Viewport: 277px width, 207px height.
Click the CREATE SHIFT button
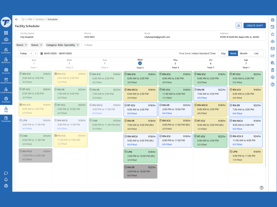255,26
